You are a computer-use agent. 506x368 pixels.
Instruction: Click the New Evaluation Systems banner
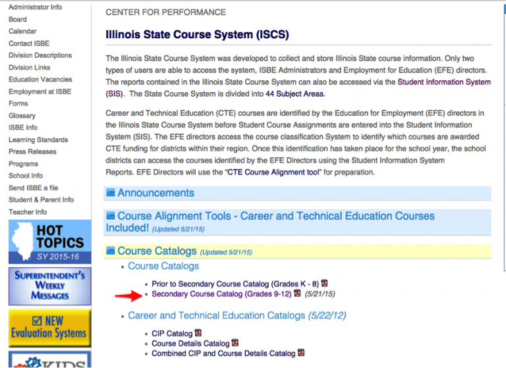click(49, 327)
